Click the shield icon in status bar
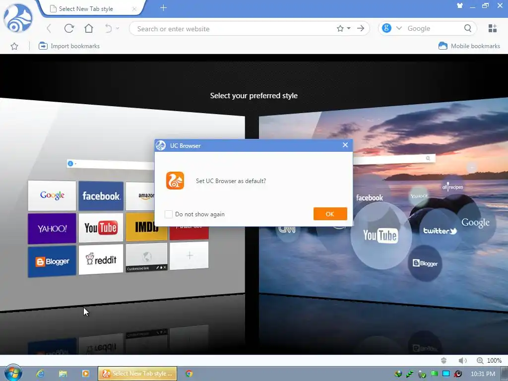Image resolution: width=508 pixels, height=381 pixels. coord(444,361)
